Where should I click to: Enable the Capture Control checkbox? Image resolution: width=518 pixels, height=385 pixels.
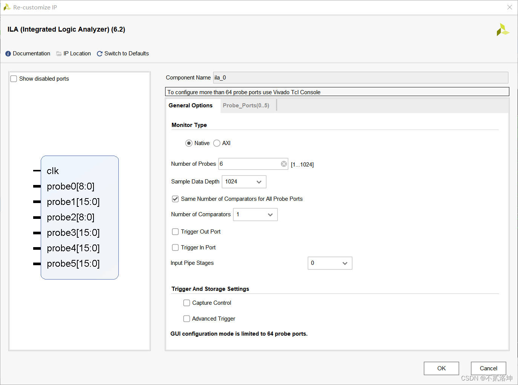click(x=187, y=303)
